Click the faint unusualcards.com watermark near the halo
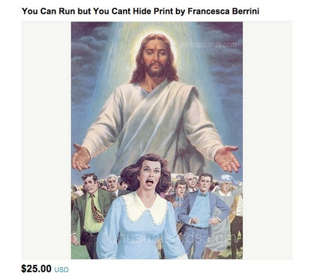The height and width of the screenshot is (276, 317). pos(208,45)
